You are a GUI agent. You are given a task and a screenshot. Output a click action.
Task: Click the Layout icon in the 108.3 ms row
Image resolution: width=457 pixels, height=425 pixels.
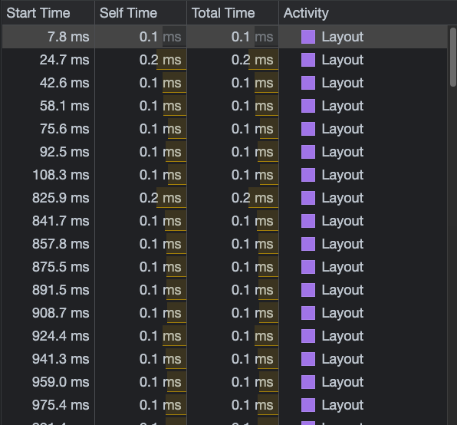[308, 175]
